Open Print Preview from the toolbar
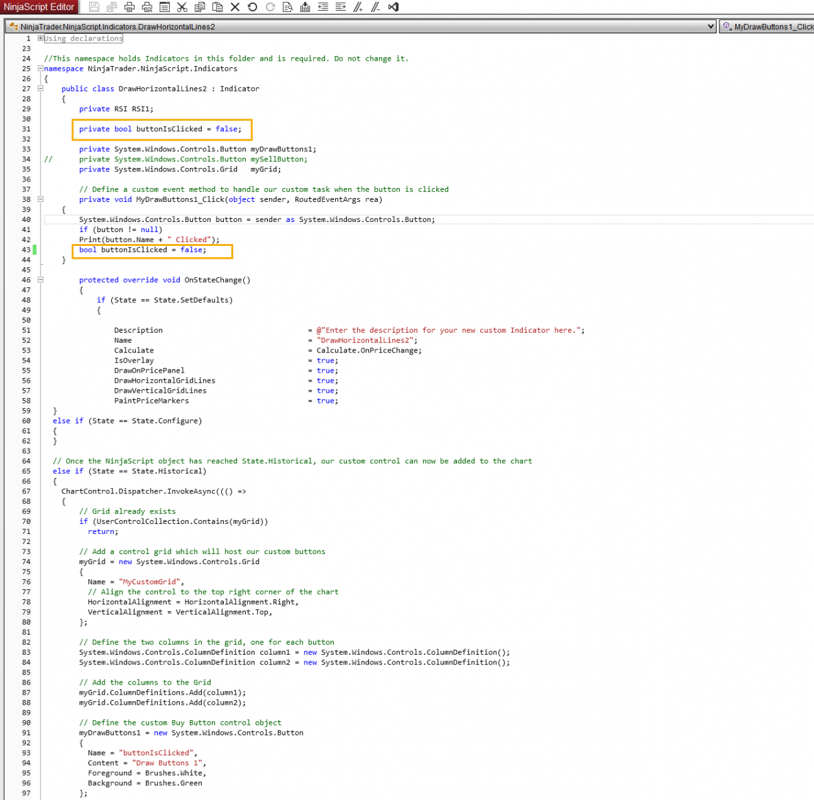Image resolution: width=814 pixels, height=800 pixels. (x=147, y=7)
